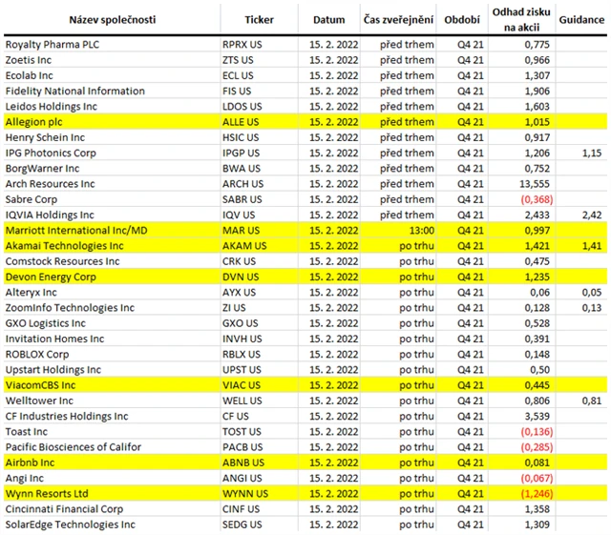Click the SolarEdge Technologies Inc name cell

[x=71, y=525]
